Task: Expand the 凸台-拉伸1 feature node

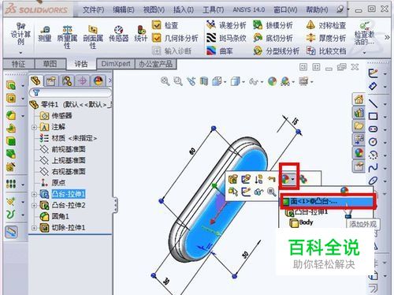Action: (x=34, y=194)
